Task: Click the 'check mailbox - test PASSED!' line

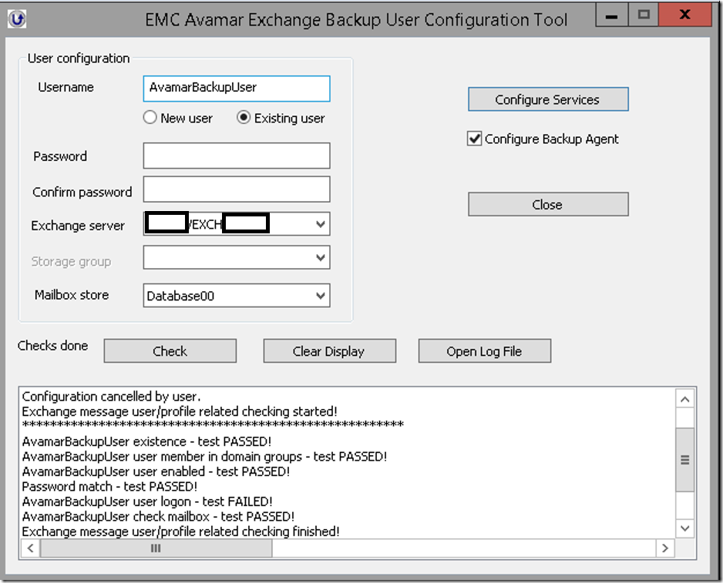Action: point(158,517)
